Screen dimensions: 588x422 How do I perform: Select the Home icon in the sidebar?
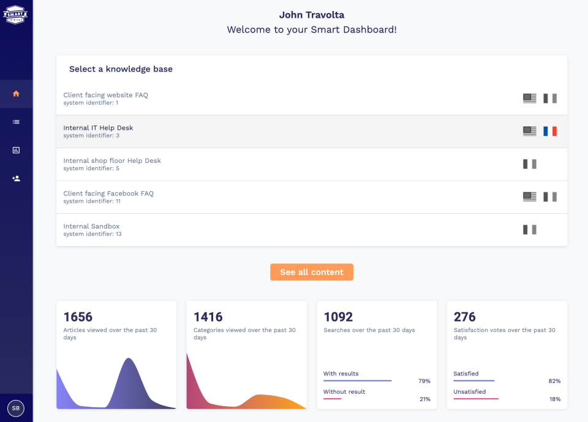click(16, 93)
